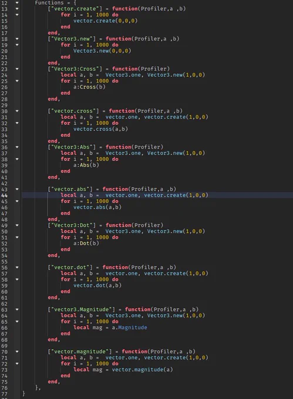Click the vector.create(0,0,0) call on line 15
293x399 pixels.
(x=105, y=21)
